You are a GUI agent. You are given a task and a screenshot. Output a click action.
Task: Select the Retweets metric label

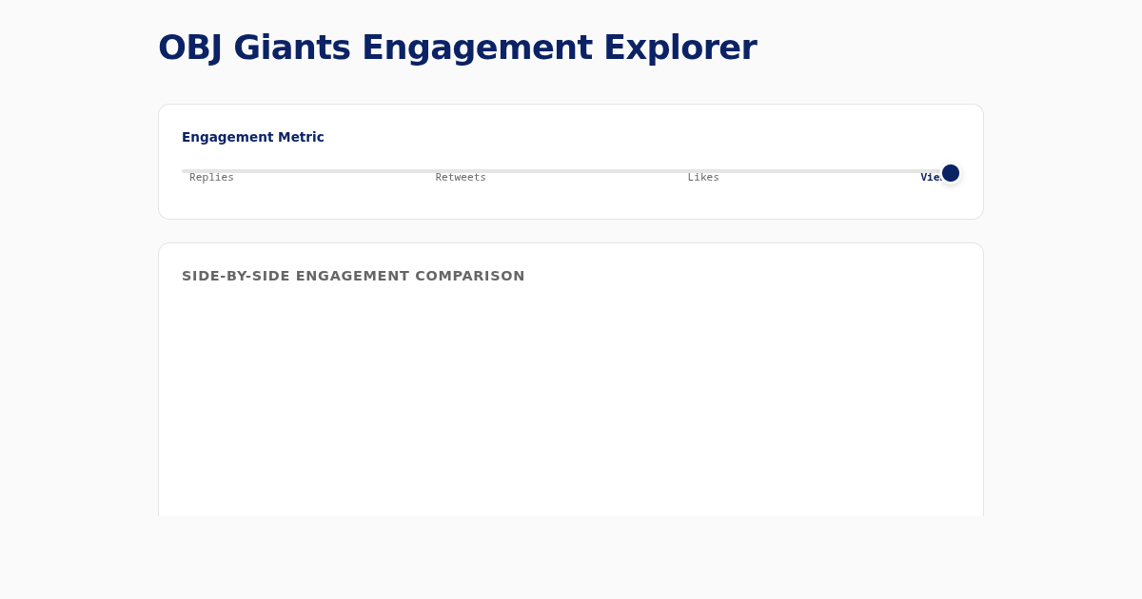coord(461,178)
